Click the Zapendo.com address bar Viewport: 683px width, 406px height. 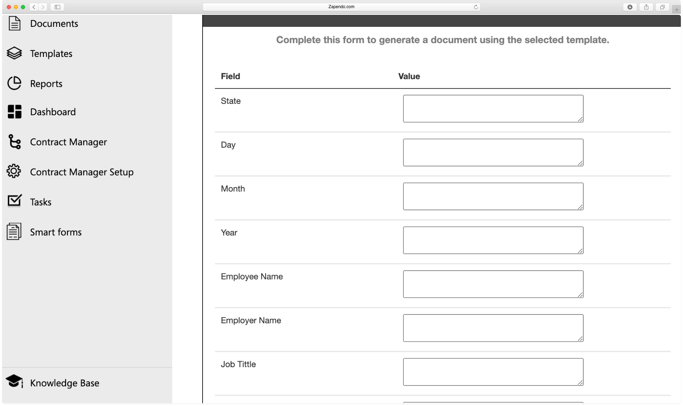(341, 7)
